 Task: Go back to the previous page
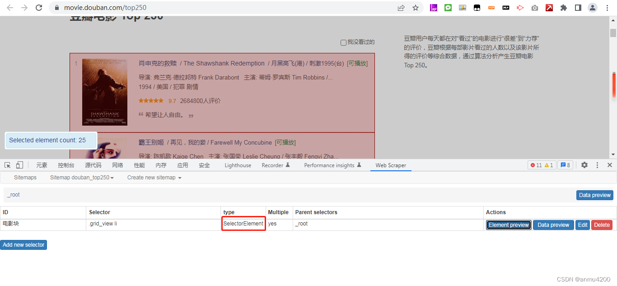point(10,8)
